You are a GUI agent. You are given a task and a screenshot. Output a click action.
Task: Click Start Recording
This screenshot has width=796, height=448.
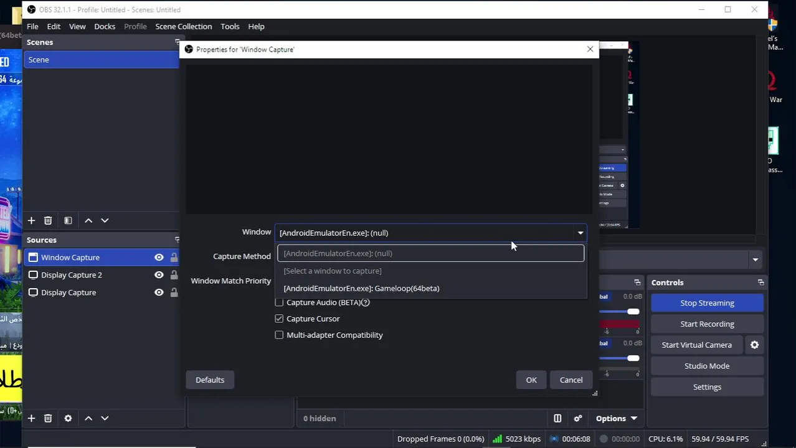click(707, 324)
